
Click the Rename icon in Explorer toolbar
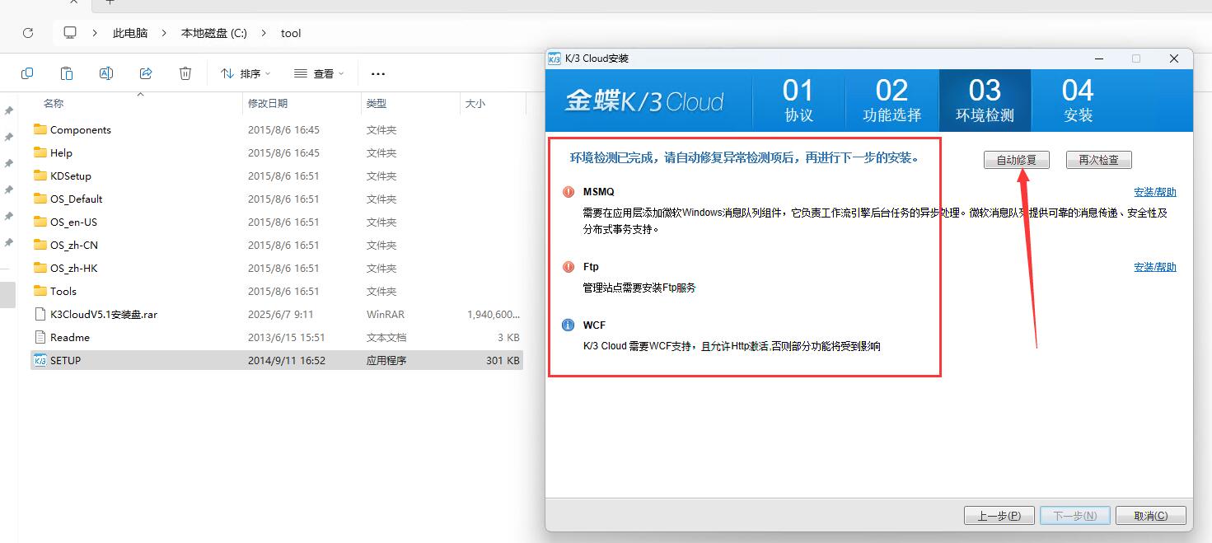click(106, 73)
